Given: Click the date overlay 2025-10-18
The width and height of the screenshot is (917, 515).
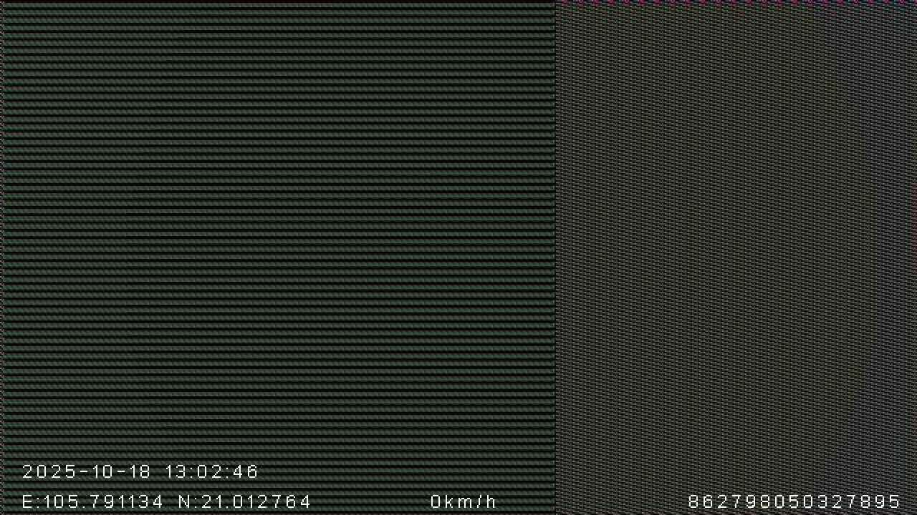Looking at the screenshot, I should 86,472.
